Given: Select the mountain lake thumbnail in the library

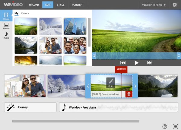Looking at the screenshot, I should [26, 45].
